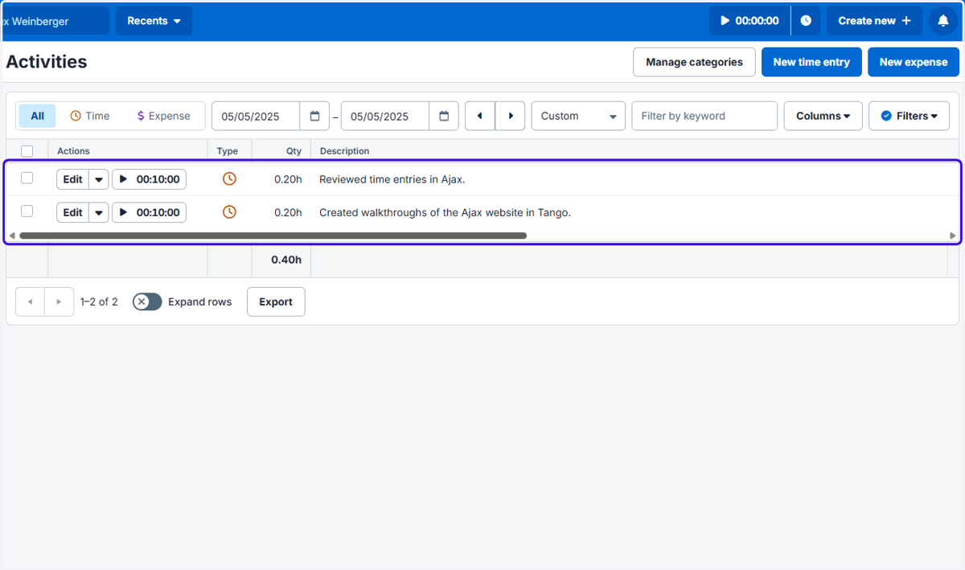
Task: Open the start date calendar picker icon
Action: point(314,116)
